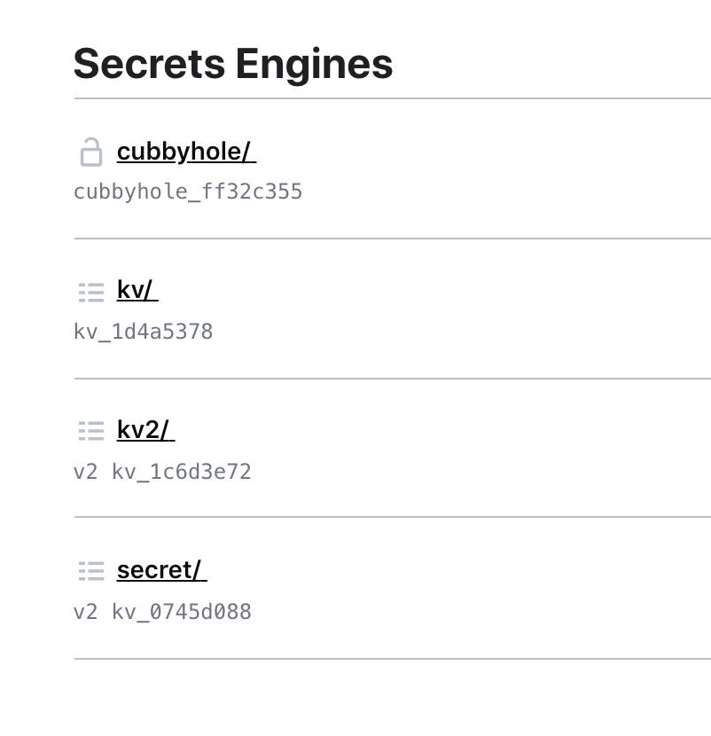This screenshot has height=736, width=711.
Task: Click the v2 label under kv2/
Action: click(85, 473)
